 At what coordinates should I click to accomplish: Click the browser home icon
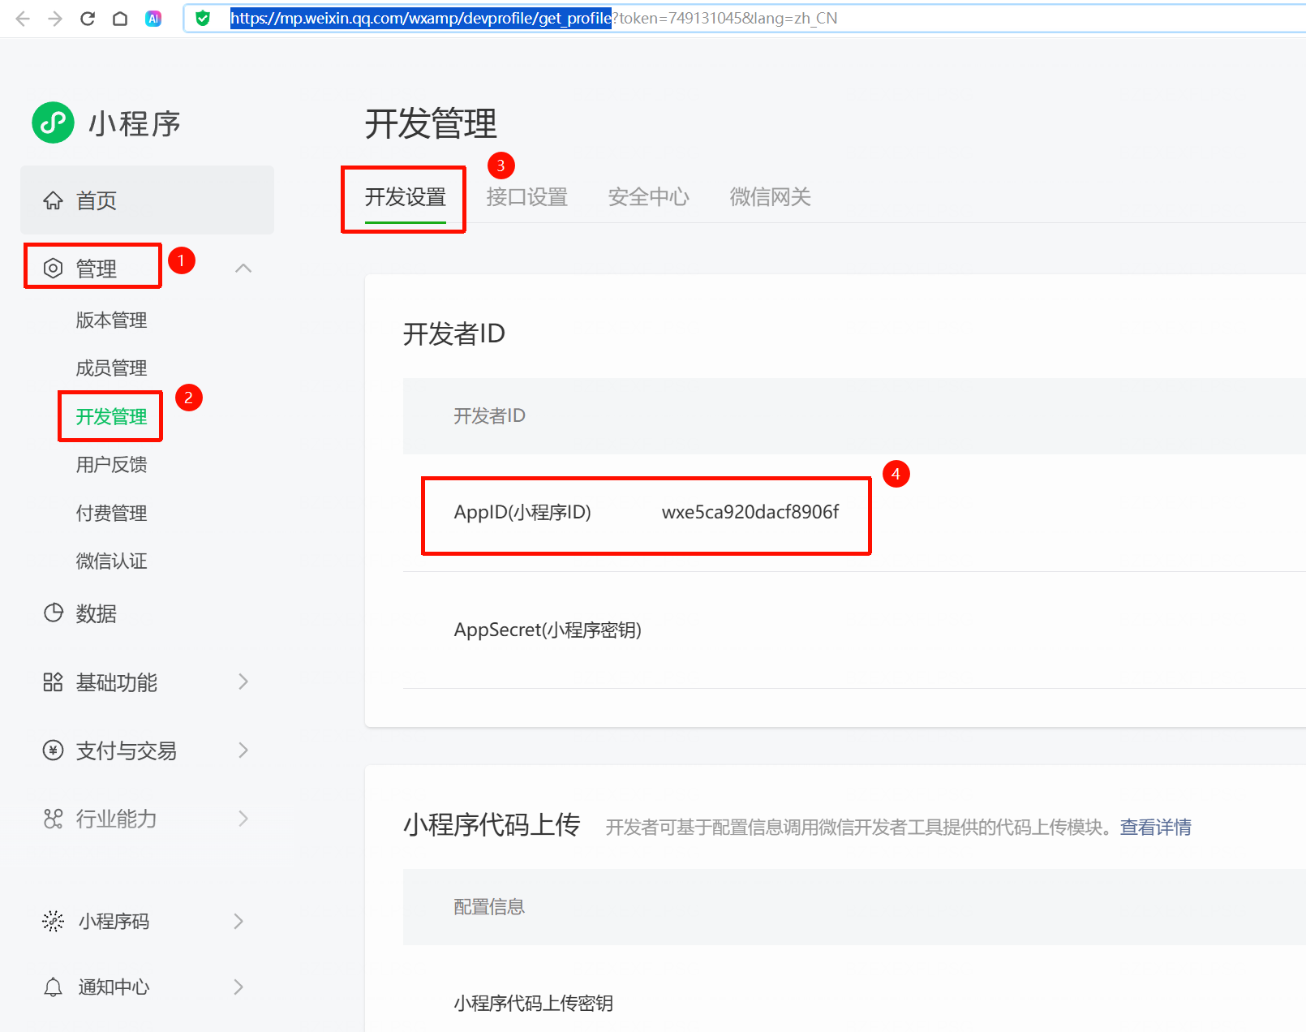point(120,19)
